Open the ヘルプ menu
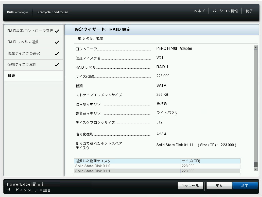This screenshot has width=262, height=197. pyautogui.click(x=199, y=11)
